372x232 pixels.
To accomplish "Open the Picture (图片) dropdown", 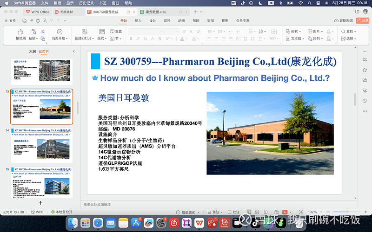I will coord(315,31).
